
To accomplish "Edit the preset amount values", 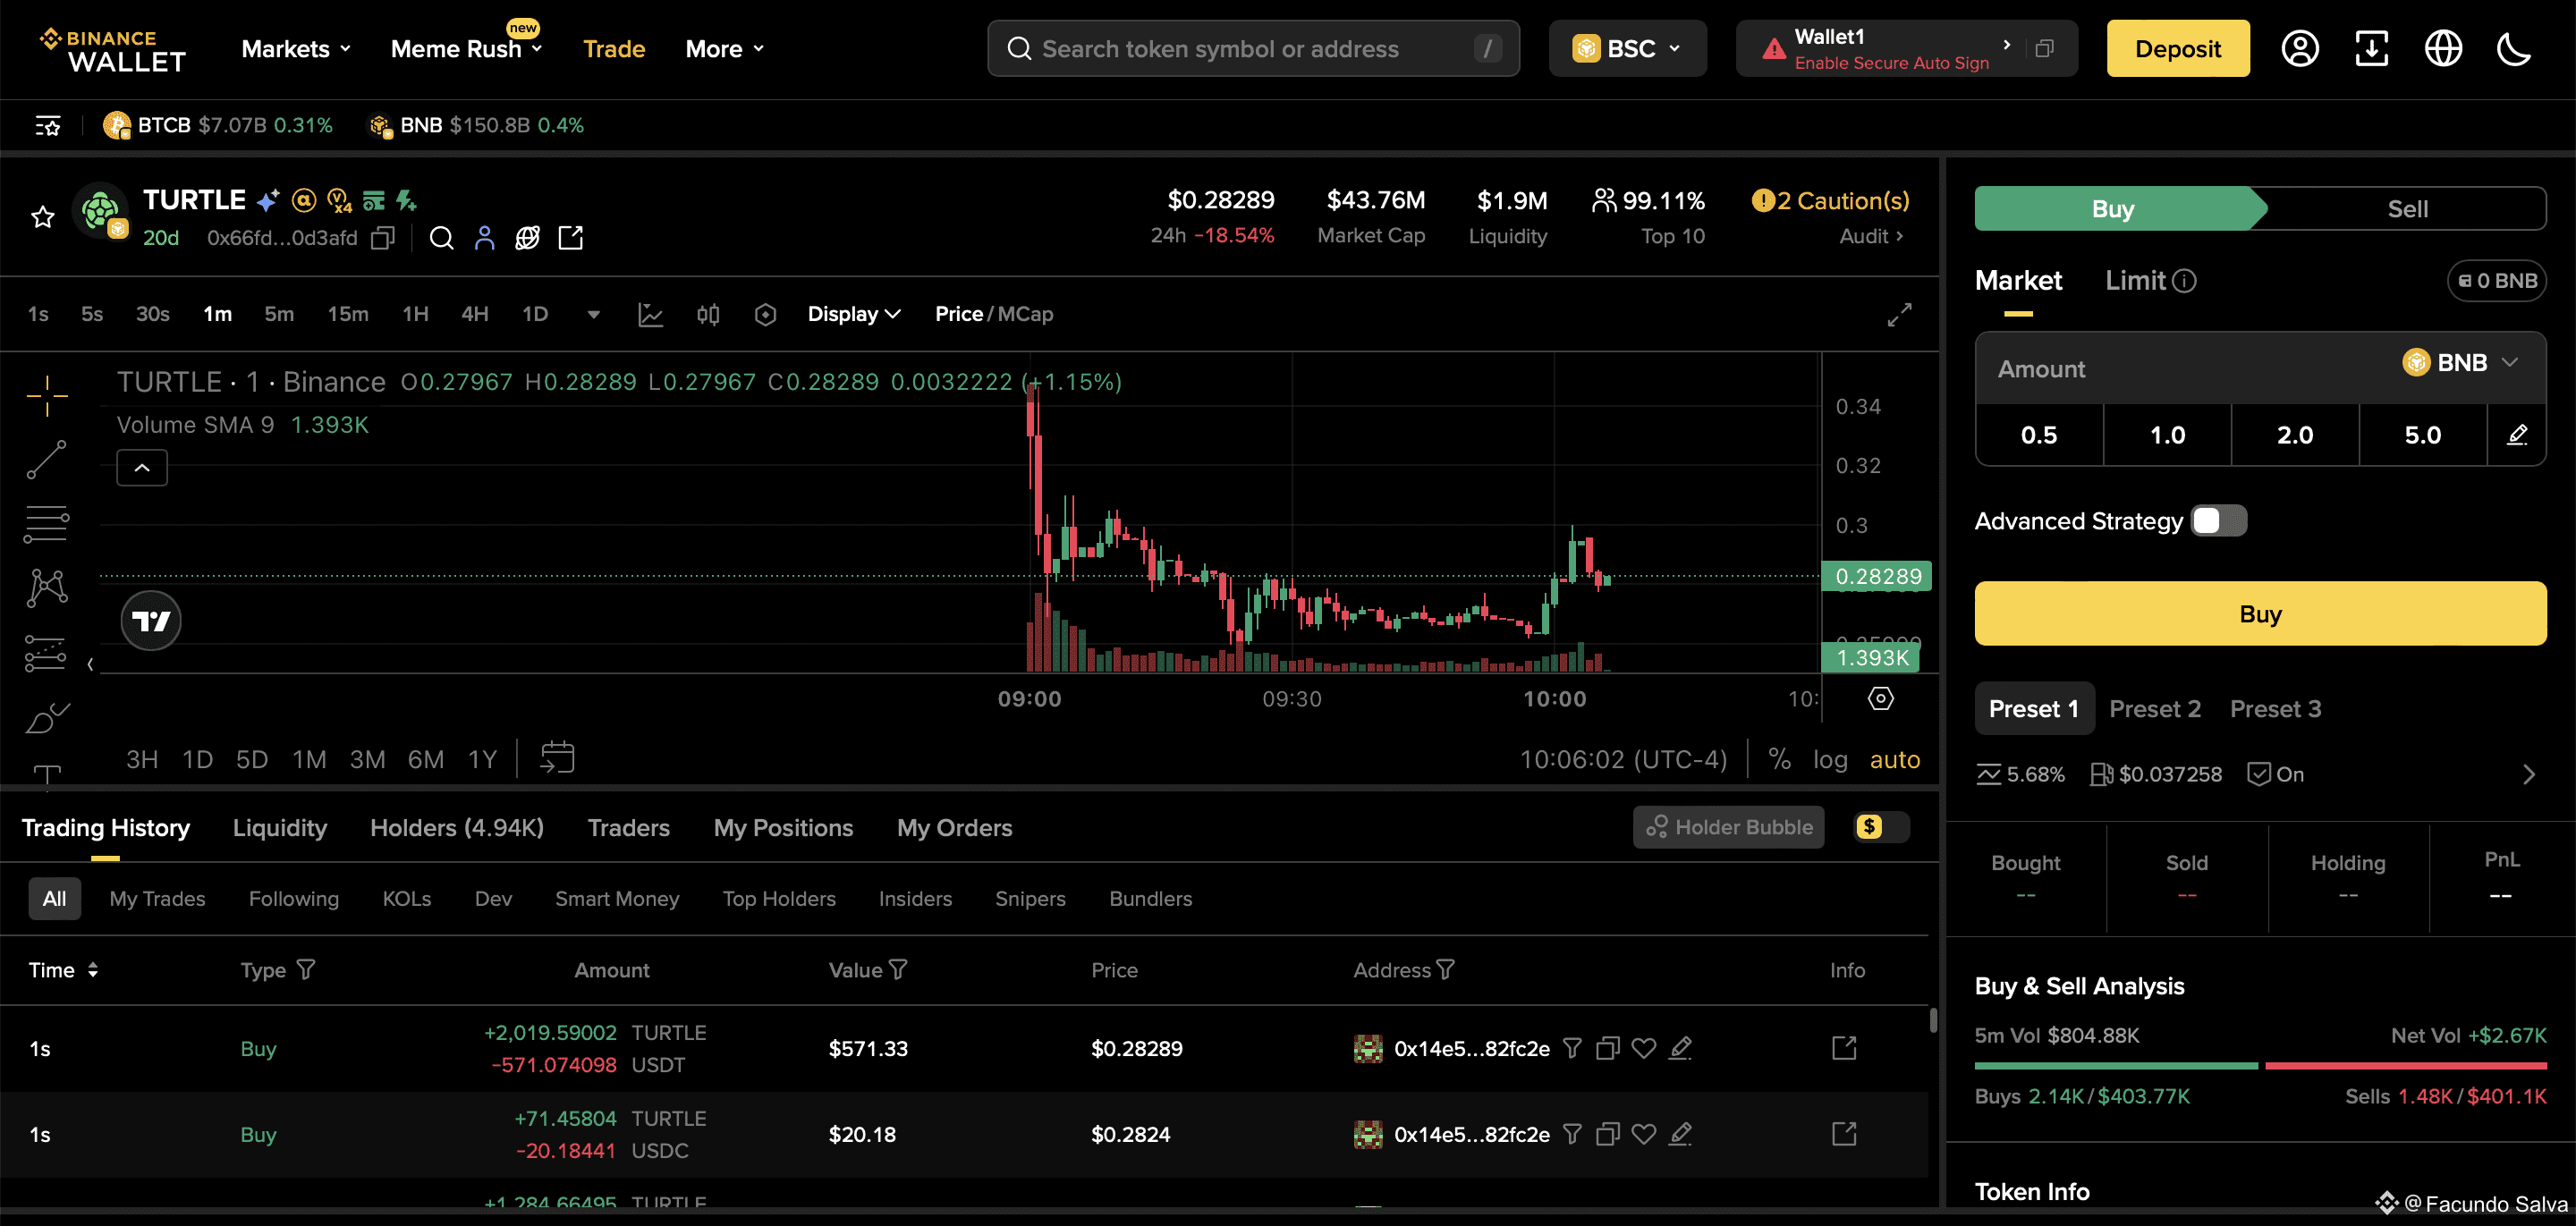I will [2517, 435].
